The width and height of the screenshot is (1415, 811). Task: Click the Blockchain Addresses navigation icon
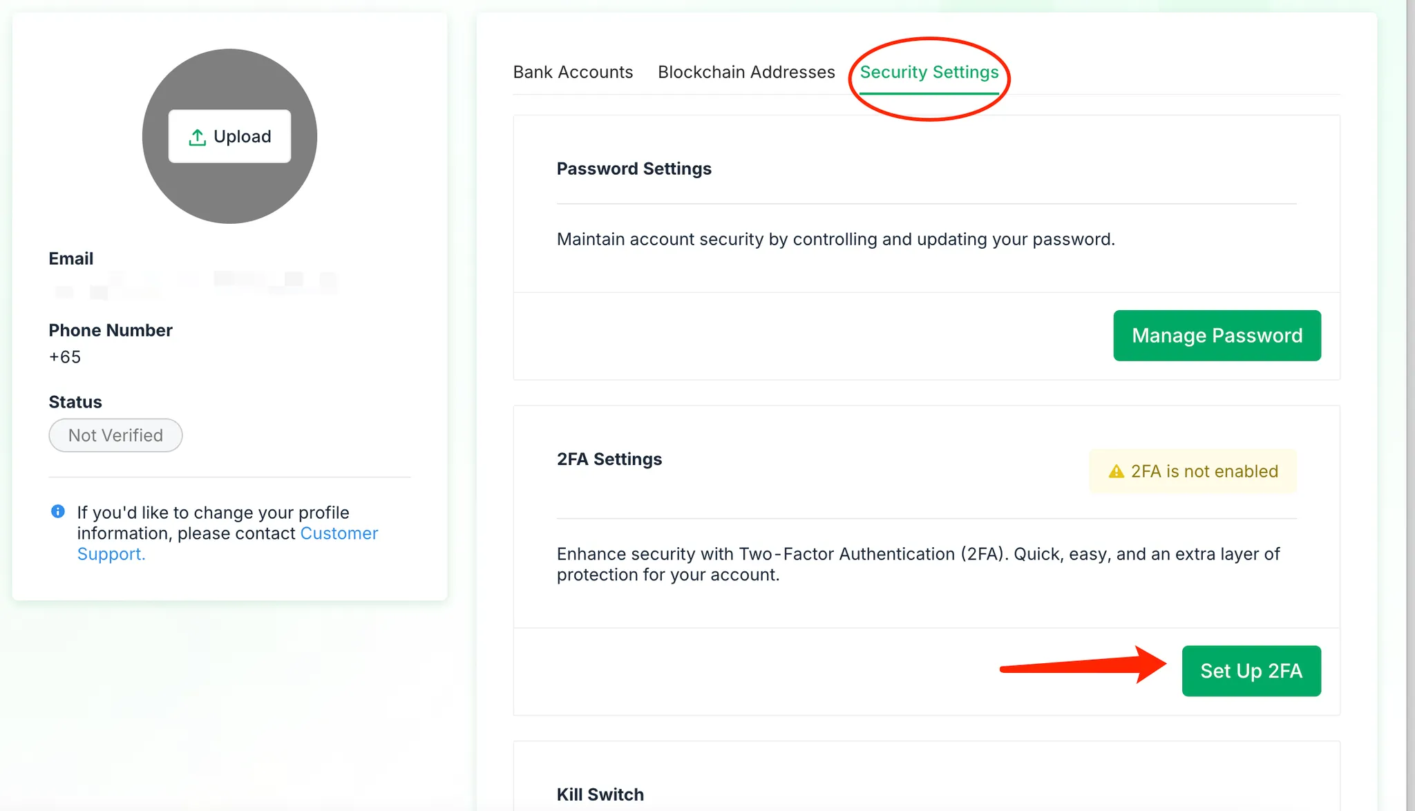click(746, 72)
